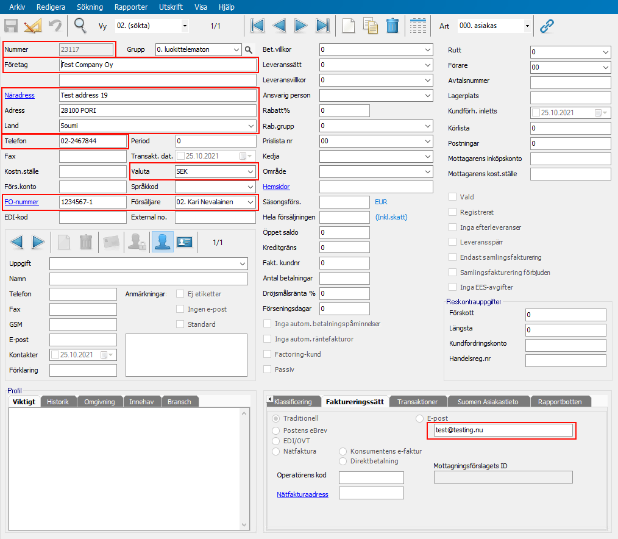Jump to the first record in toolbar
Image resolution: width=618 pixels, height=539 pixels.
click(257, 26)
